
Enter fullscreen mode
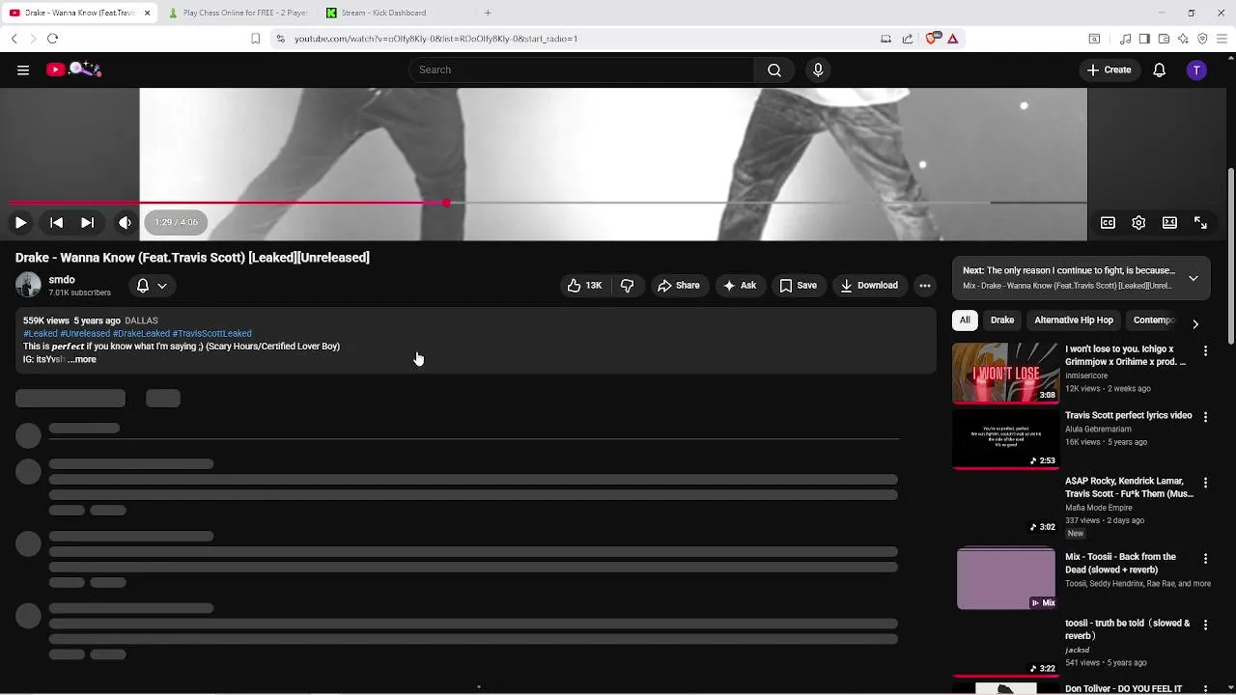[x=1200, y=223]
